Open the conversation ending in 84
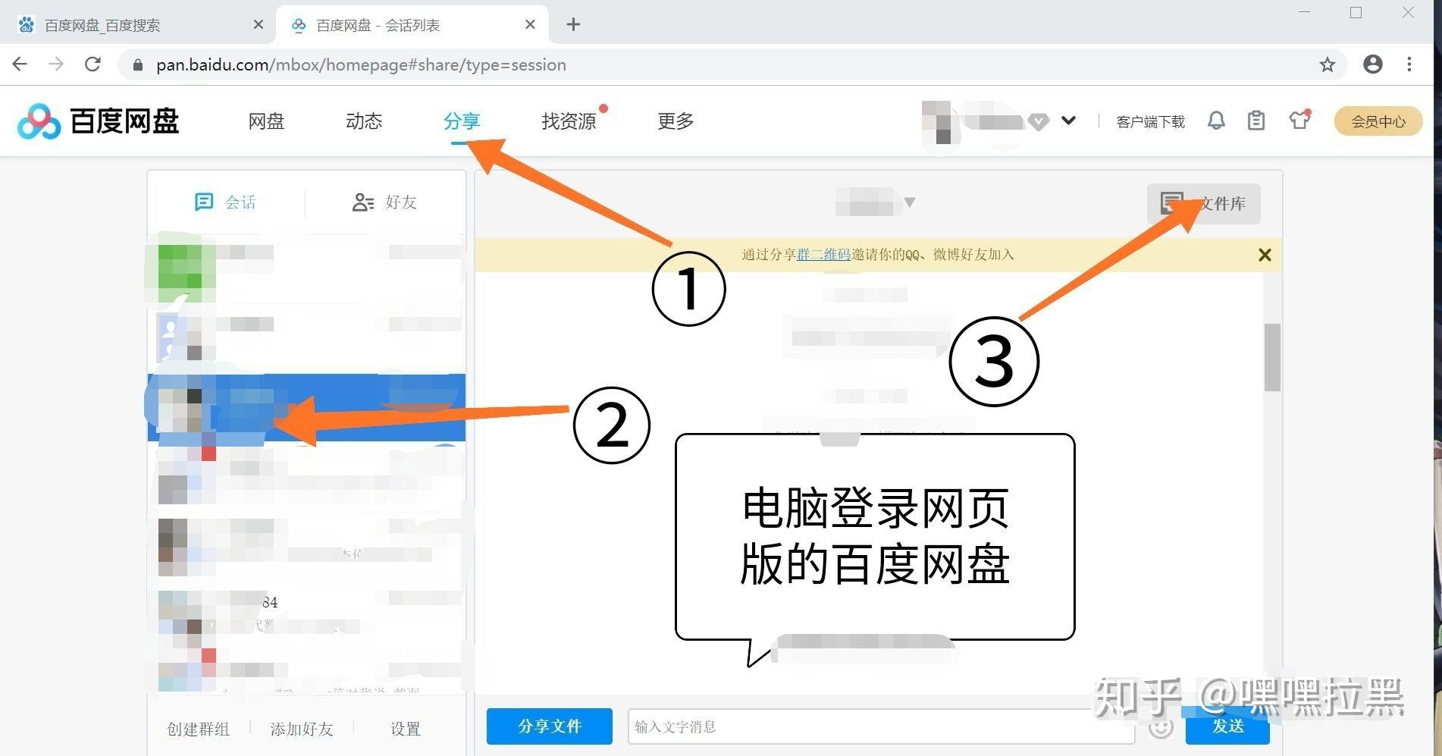This screenshot has width=1442, height=756. (x=306, y=613)
